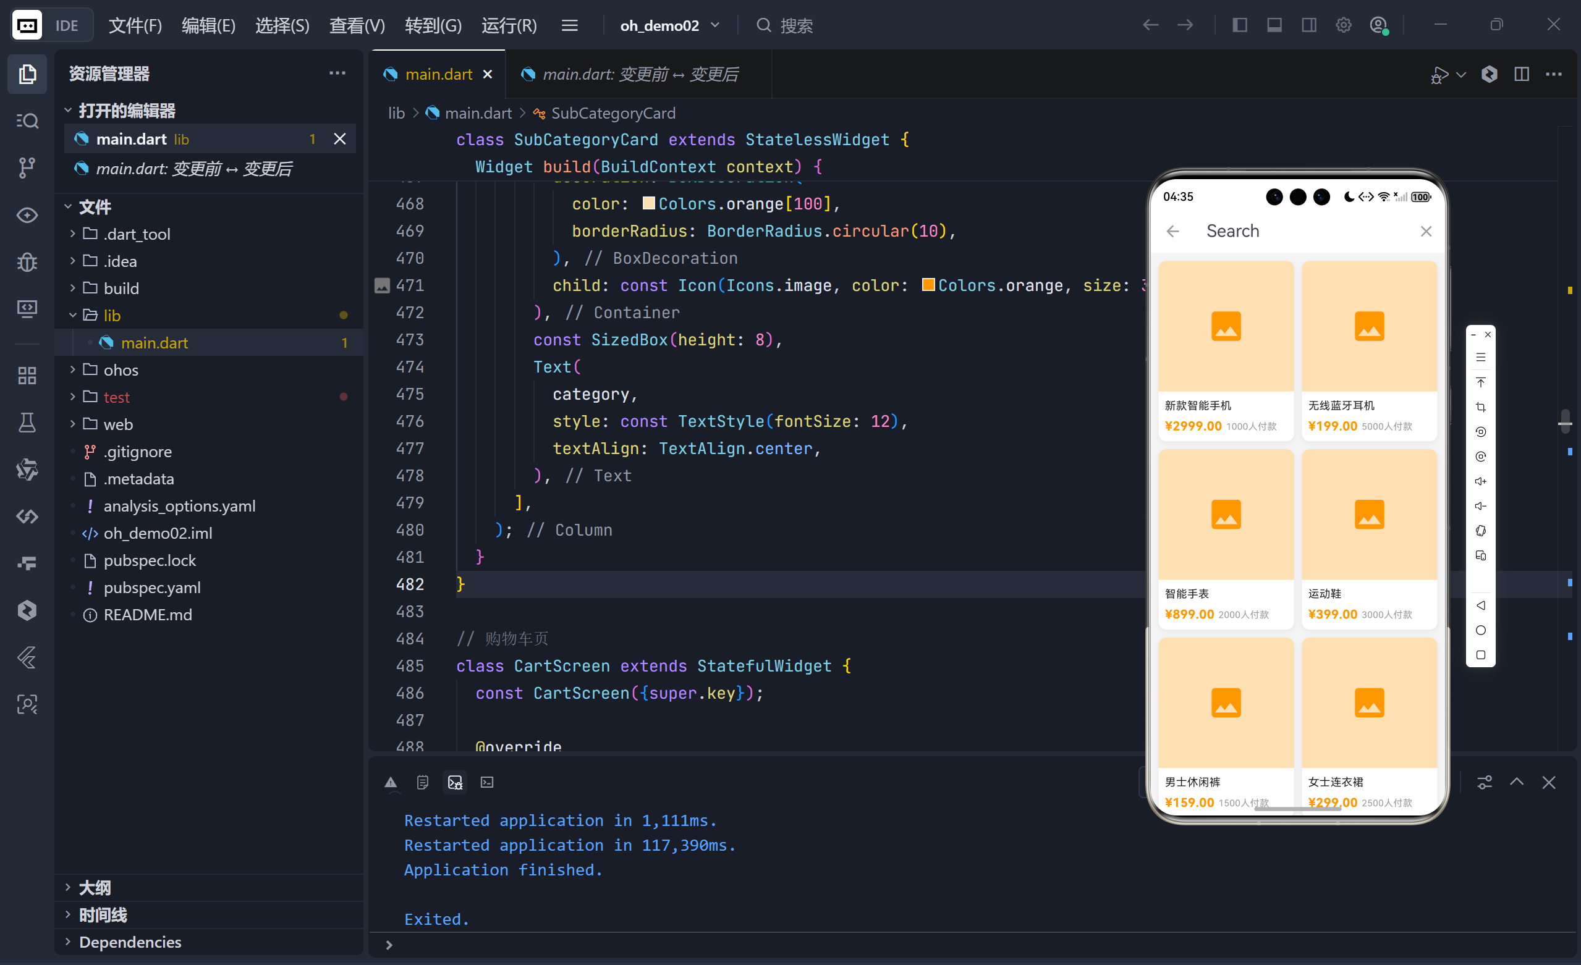This screenshot has height=965, width=1581.
Task: Click Colors.orange color swatch on line 471
Action: (928, 285)
